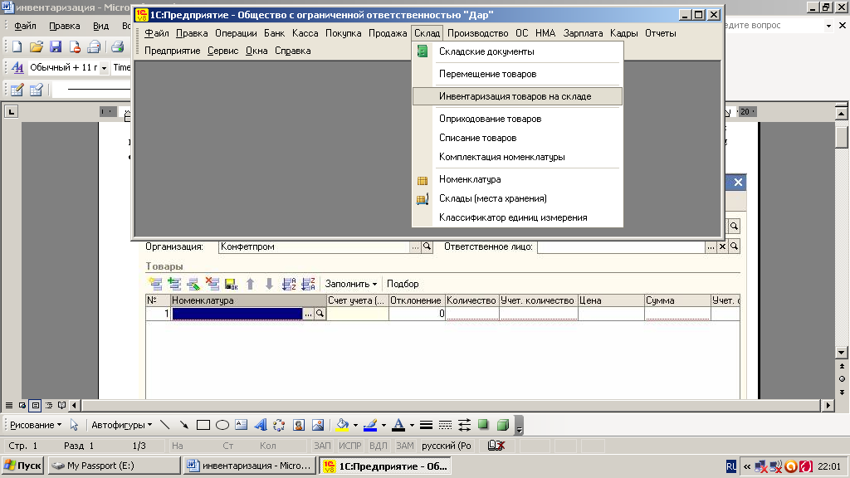Screen dimensions: 850x478
Task: Open the style dropdown showing Обычный + 11
Action: coord(104,68)
